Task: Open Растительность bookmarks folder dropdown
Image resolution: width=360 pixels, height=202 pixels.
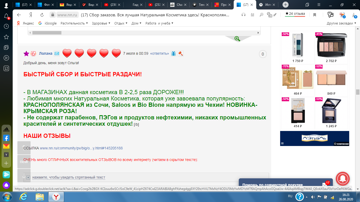Action: tap(74, 23)
